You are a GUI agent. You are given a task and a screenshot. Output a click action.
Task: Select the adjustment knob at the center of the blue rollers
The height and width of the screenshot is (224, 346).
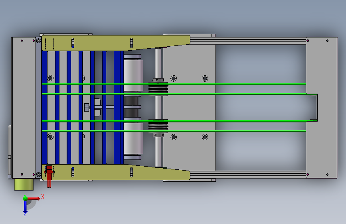87,107
